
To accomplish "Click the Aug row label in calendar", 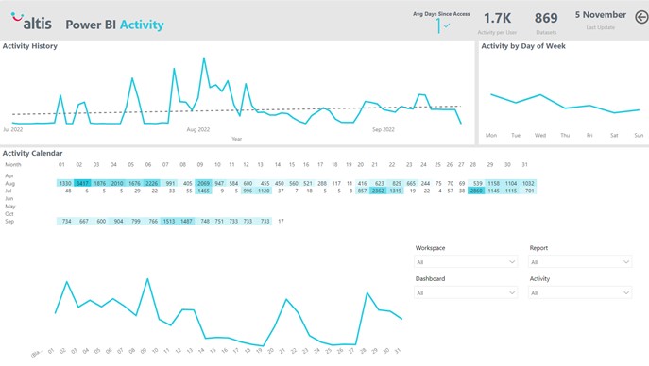I will pyautogui.click(x=10, y=183).
